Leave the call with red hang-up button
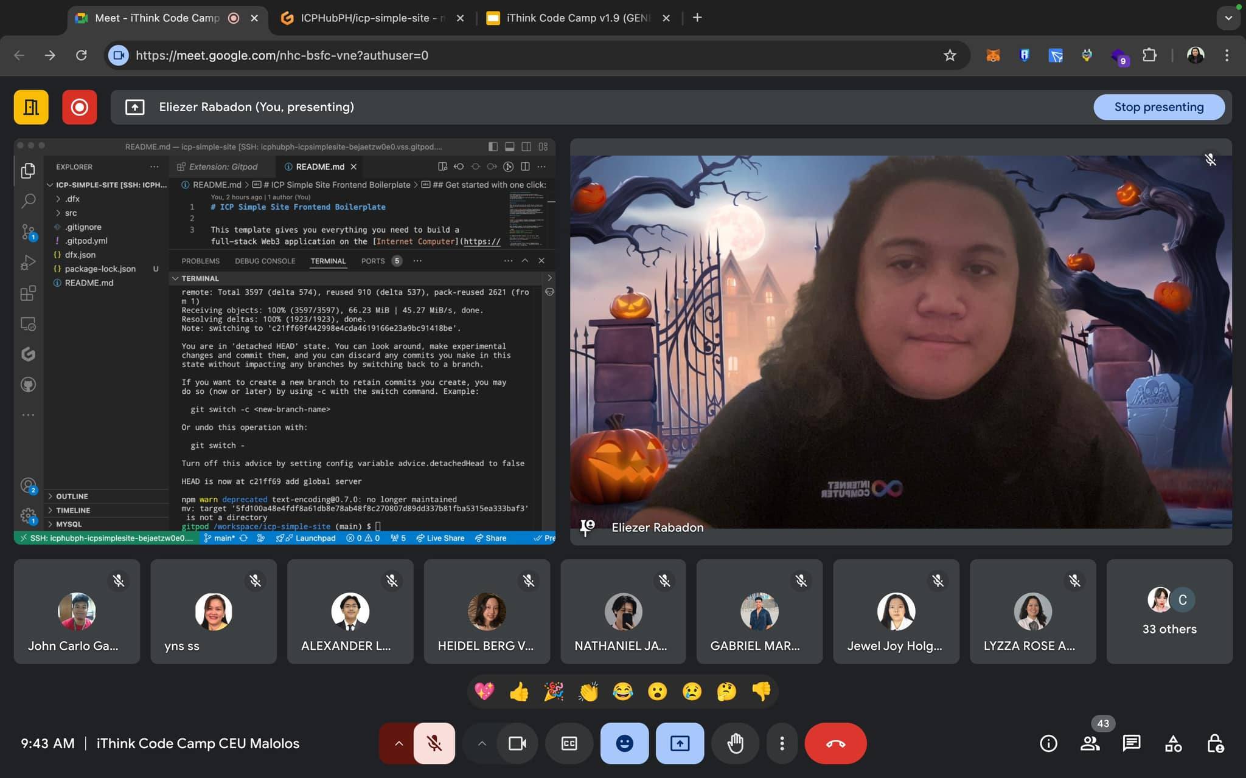 (x=835, y=743)
